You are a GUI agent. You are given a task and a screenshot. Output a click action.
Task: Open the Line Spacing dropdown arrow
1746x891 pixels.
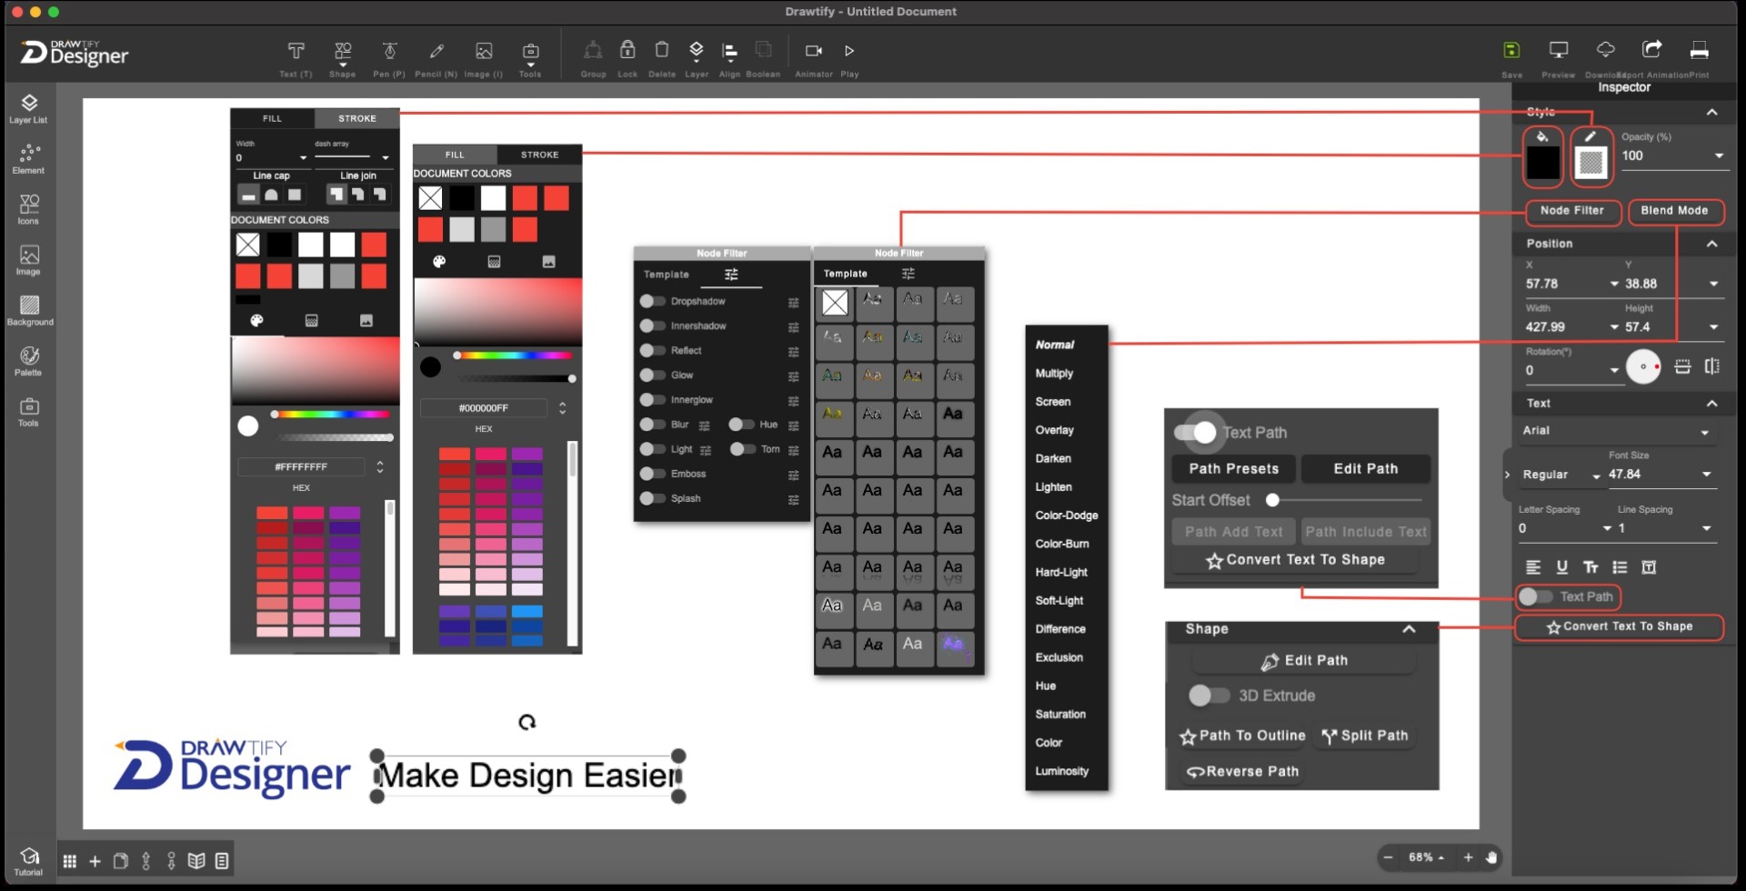click(x=1706, y=528)
